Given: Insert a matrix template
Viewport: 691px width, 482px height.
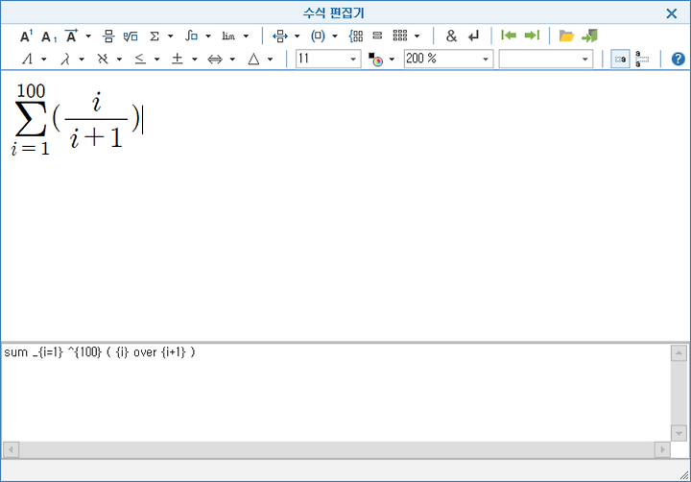Looking at the screenshot, I should click(x=400, y=36).
